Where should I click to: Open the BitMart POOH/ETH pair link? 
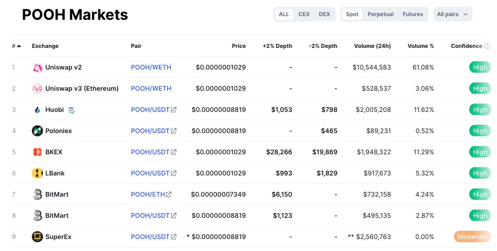coord(148,194)
